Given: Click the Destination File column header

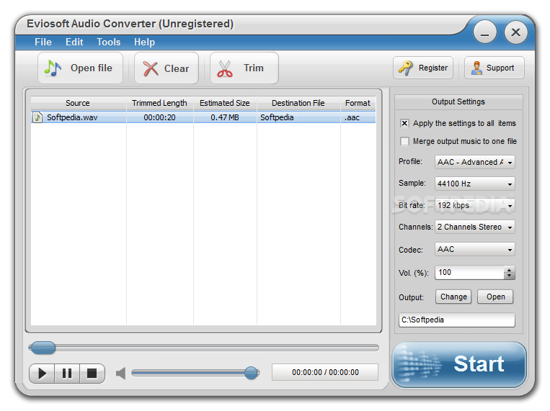Looking at the screenshot, I should pos(298,103).
